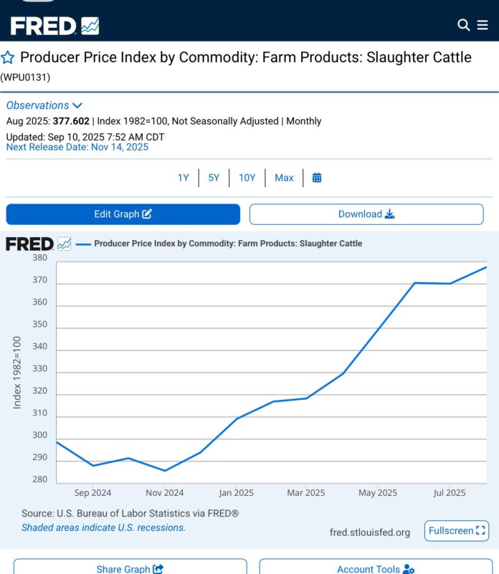Click the FRED logo in header

(54, 26)
